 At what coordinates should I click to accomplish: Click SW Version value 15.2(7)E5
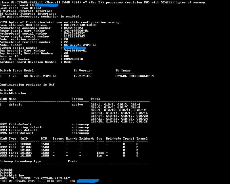82,76
